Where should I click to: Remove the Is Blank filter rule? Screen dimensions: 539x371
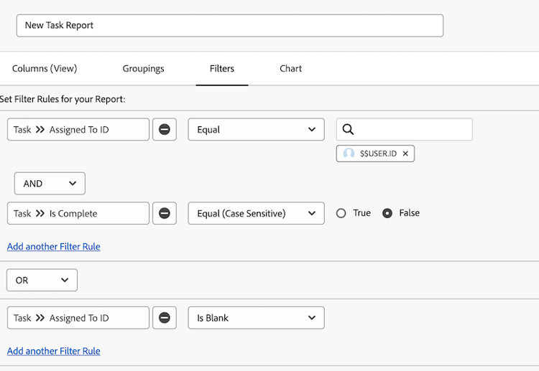165,318
